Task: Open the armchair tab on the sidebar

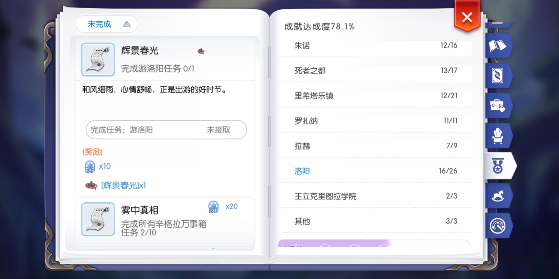Action: pyautogui.click(x=498, y=136)
